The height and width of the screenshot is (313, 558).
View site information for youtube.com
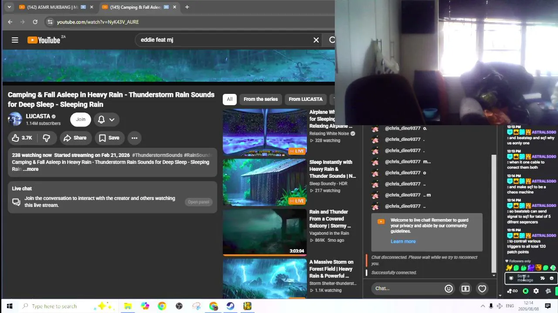click(50, 22)
